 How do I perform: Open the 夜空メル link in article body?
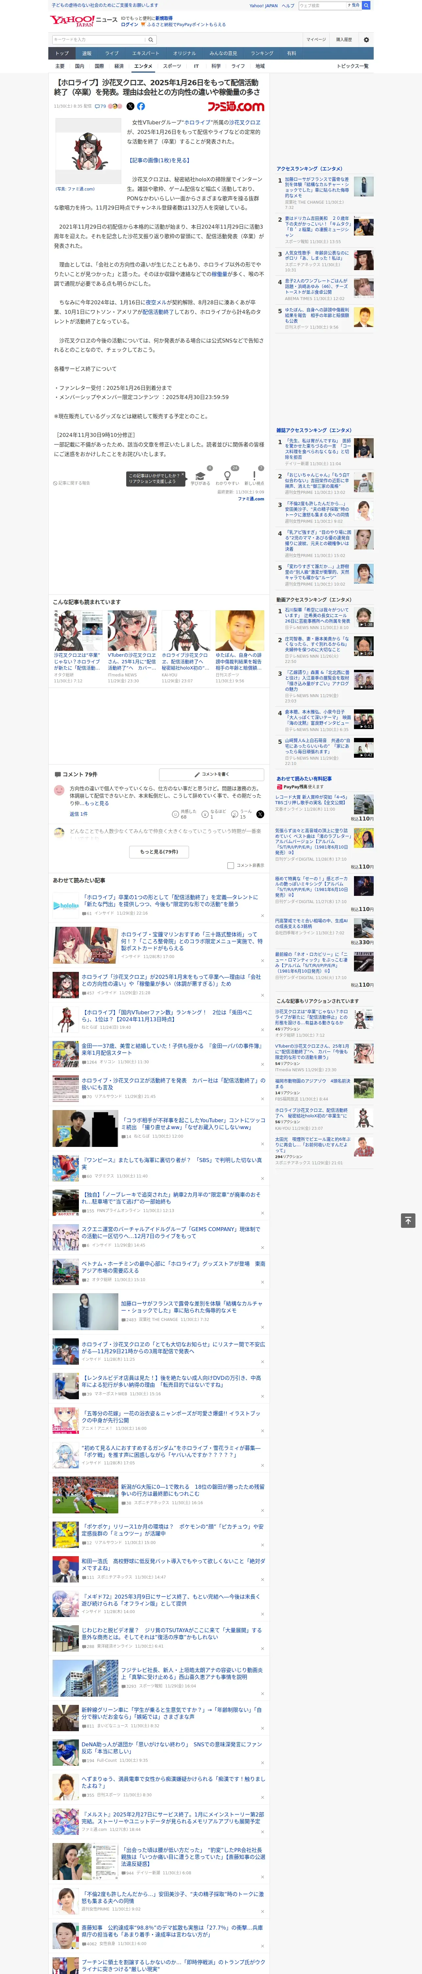point(156,302)
